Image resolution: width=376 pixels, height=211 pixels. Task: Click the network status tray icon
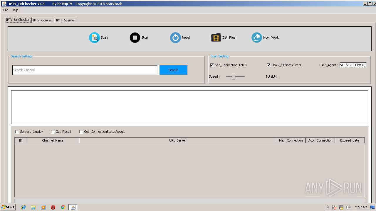341,207
